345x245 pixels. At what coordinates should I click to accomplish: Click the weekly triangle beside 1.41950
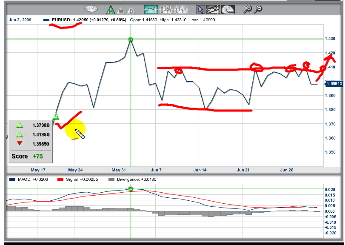20,134
